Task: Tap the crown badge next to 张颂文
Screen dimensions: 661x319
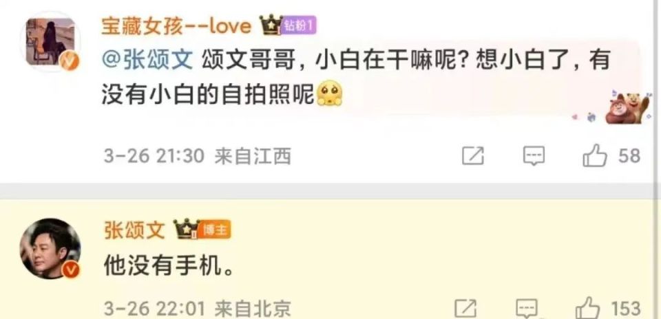Action: click(186, 230)
